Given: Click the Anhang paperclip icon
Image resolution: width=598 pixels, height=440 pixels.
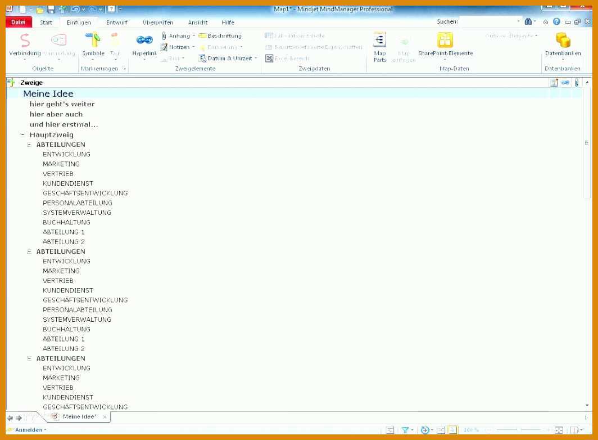Looking at the screenshot, I should (164, 36).
